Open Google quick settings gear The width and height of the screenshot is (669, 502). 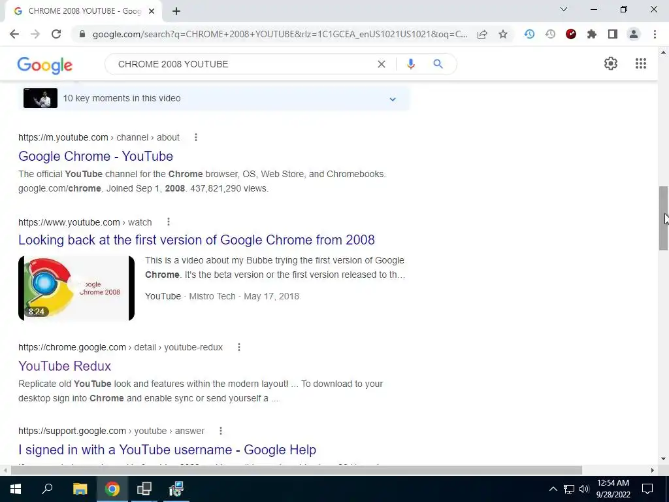tap(611, 63)
